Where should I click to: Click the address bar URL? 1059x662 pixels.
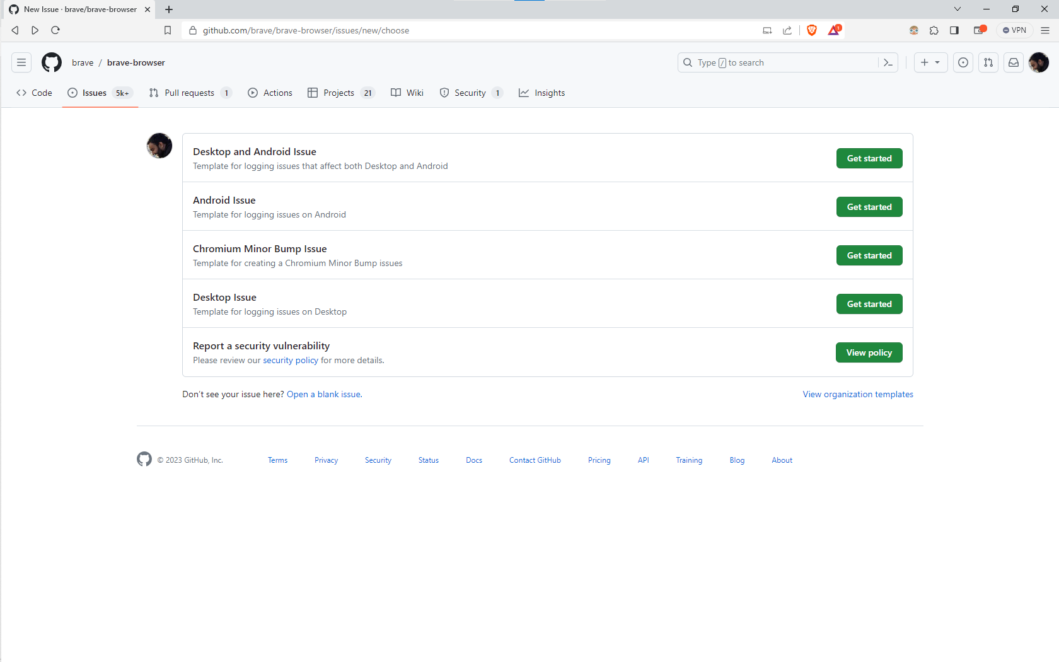pos(306,30)
